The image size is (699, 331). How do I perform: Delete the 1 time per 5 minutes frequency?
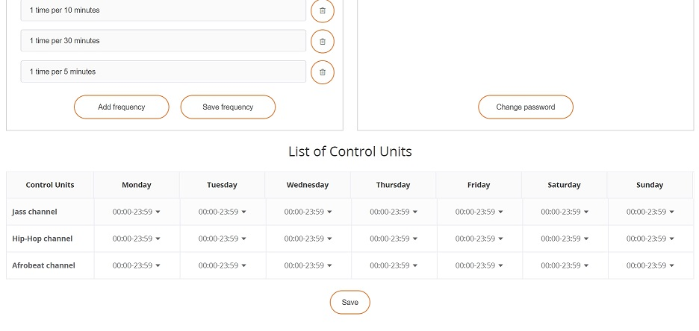click(322, 72)
